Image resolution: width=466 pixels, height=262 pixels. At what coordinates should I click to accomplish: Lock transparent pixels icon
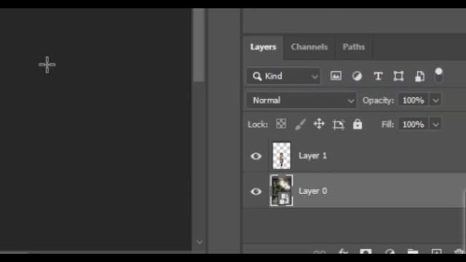point(281,124)
